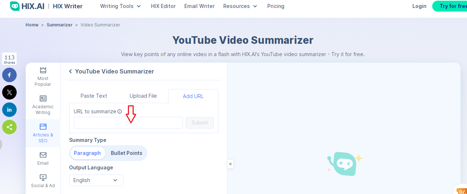This screenshot has height=194, width=467.
Task: Collapse the panel with double-chevron button
Action: pos(230,164)
